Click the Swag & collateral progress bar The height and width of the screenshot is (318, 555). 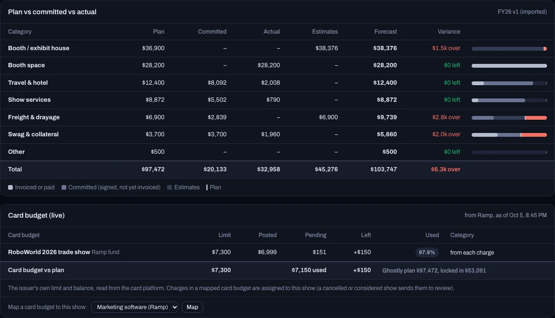point(509,135)
